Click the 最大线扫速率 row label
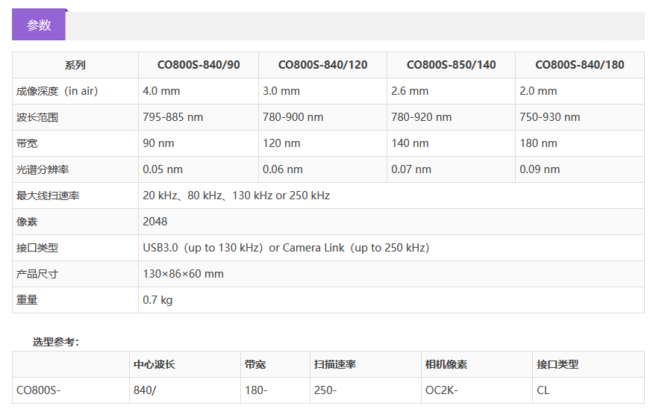This screenshot has width=659, height=409. (48, 196)
